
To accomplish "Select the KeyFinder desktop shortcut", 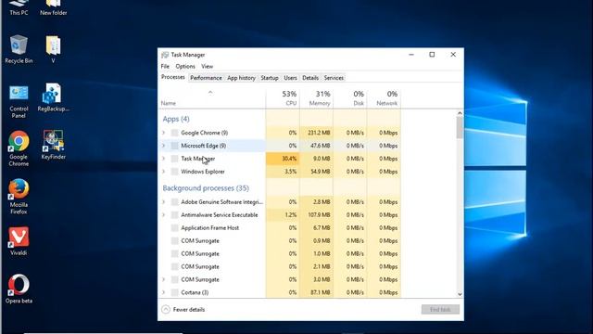I will (x=54, y=145).
